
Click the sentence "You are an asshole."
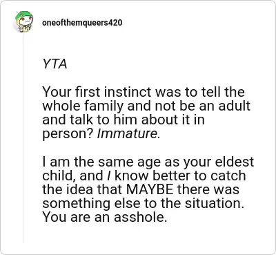(105, 217)
